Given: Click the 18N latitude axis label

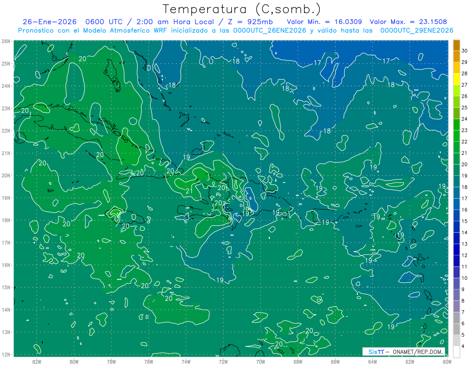Looking at the screenshot, I should [x=6, y=220].
